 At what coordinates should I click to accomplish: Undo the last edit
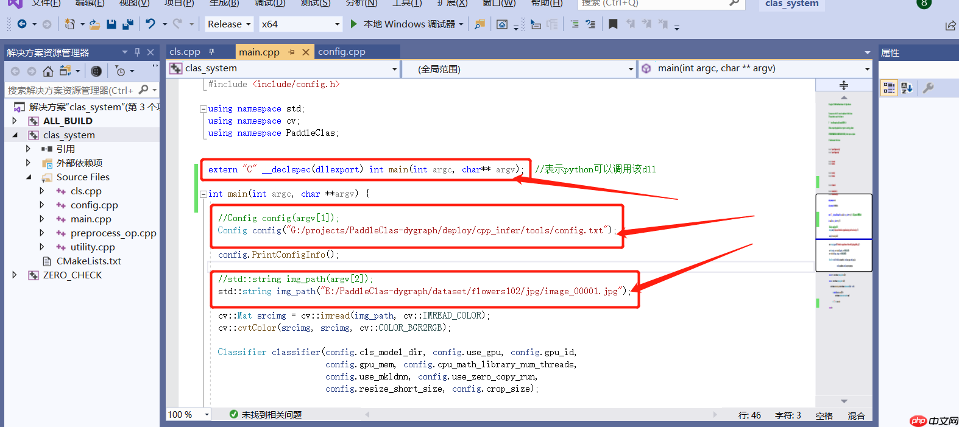(x=150, y=24)
